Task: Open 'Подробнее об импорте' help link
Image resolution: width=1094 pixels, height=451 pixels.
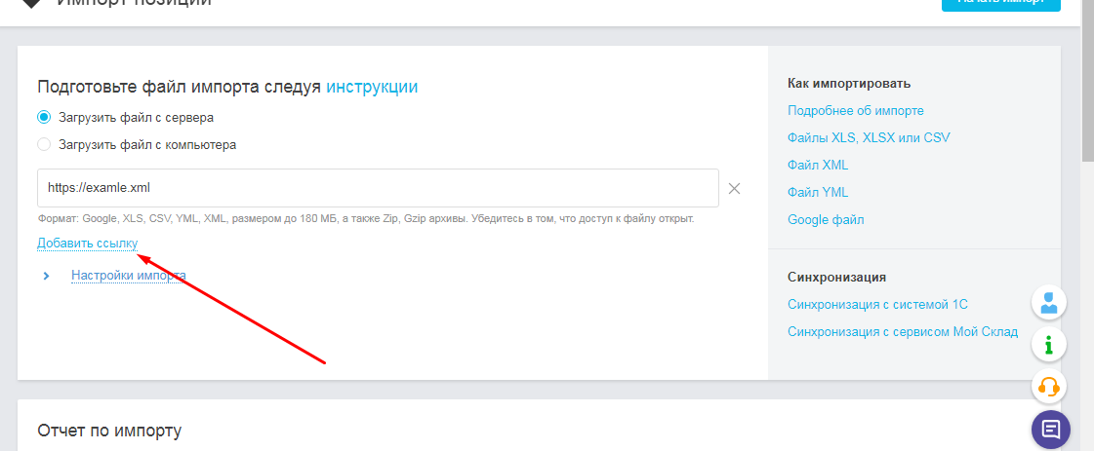Action: 855,111
